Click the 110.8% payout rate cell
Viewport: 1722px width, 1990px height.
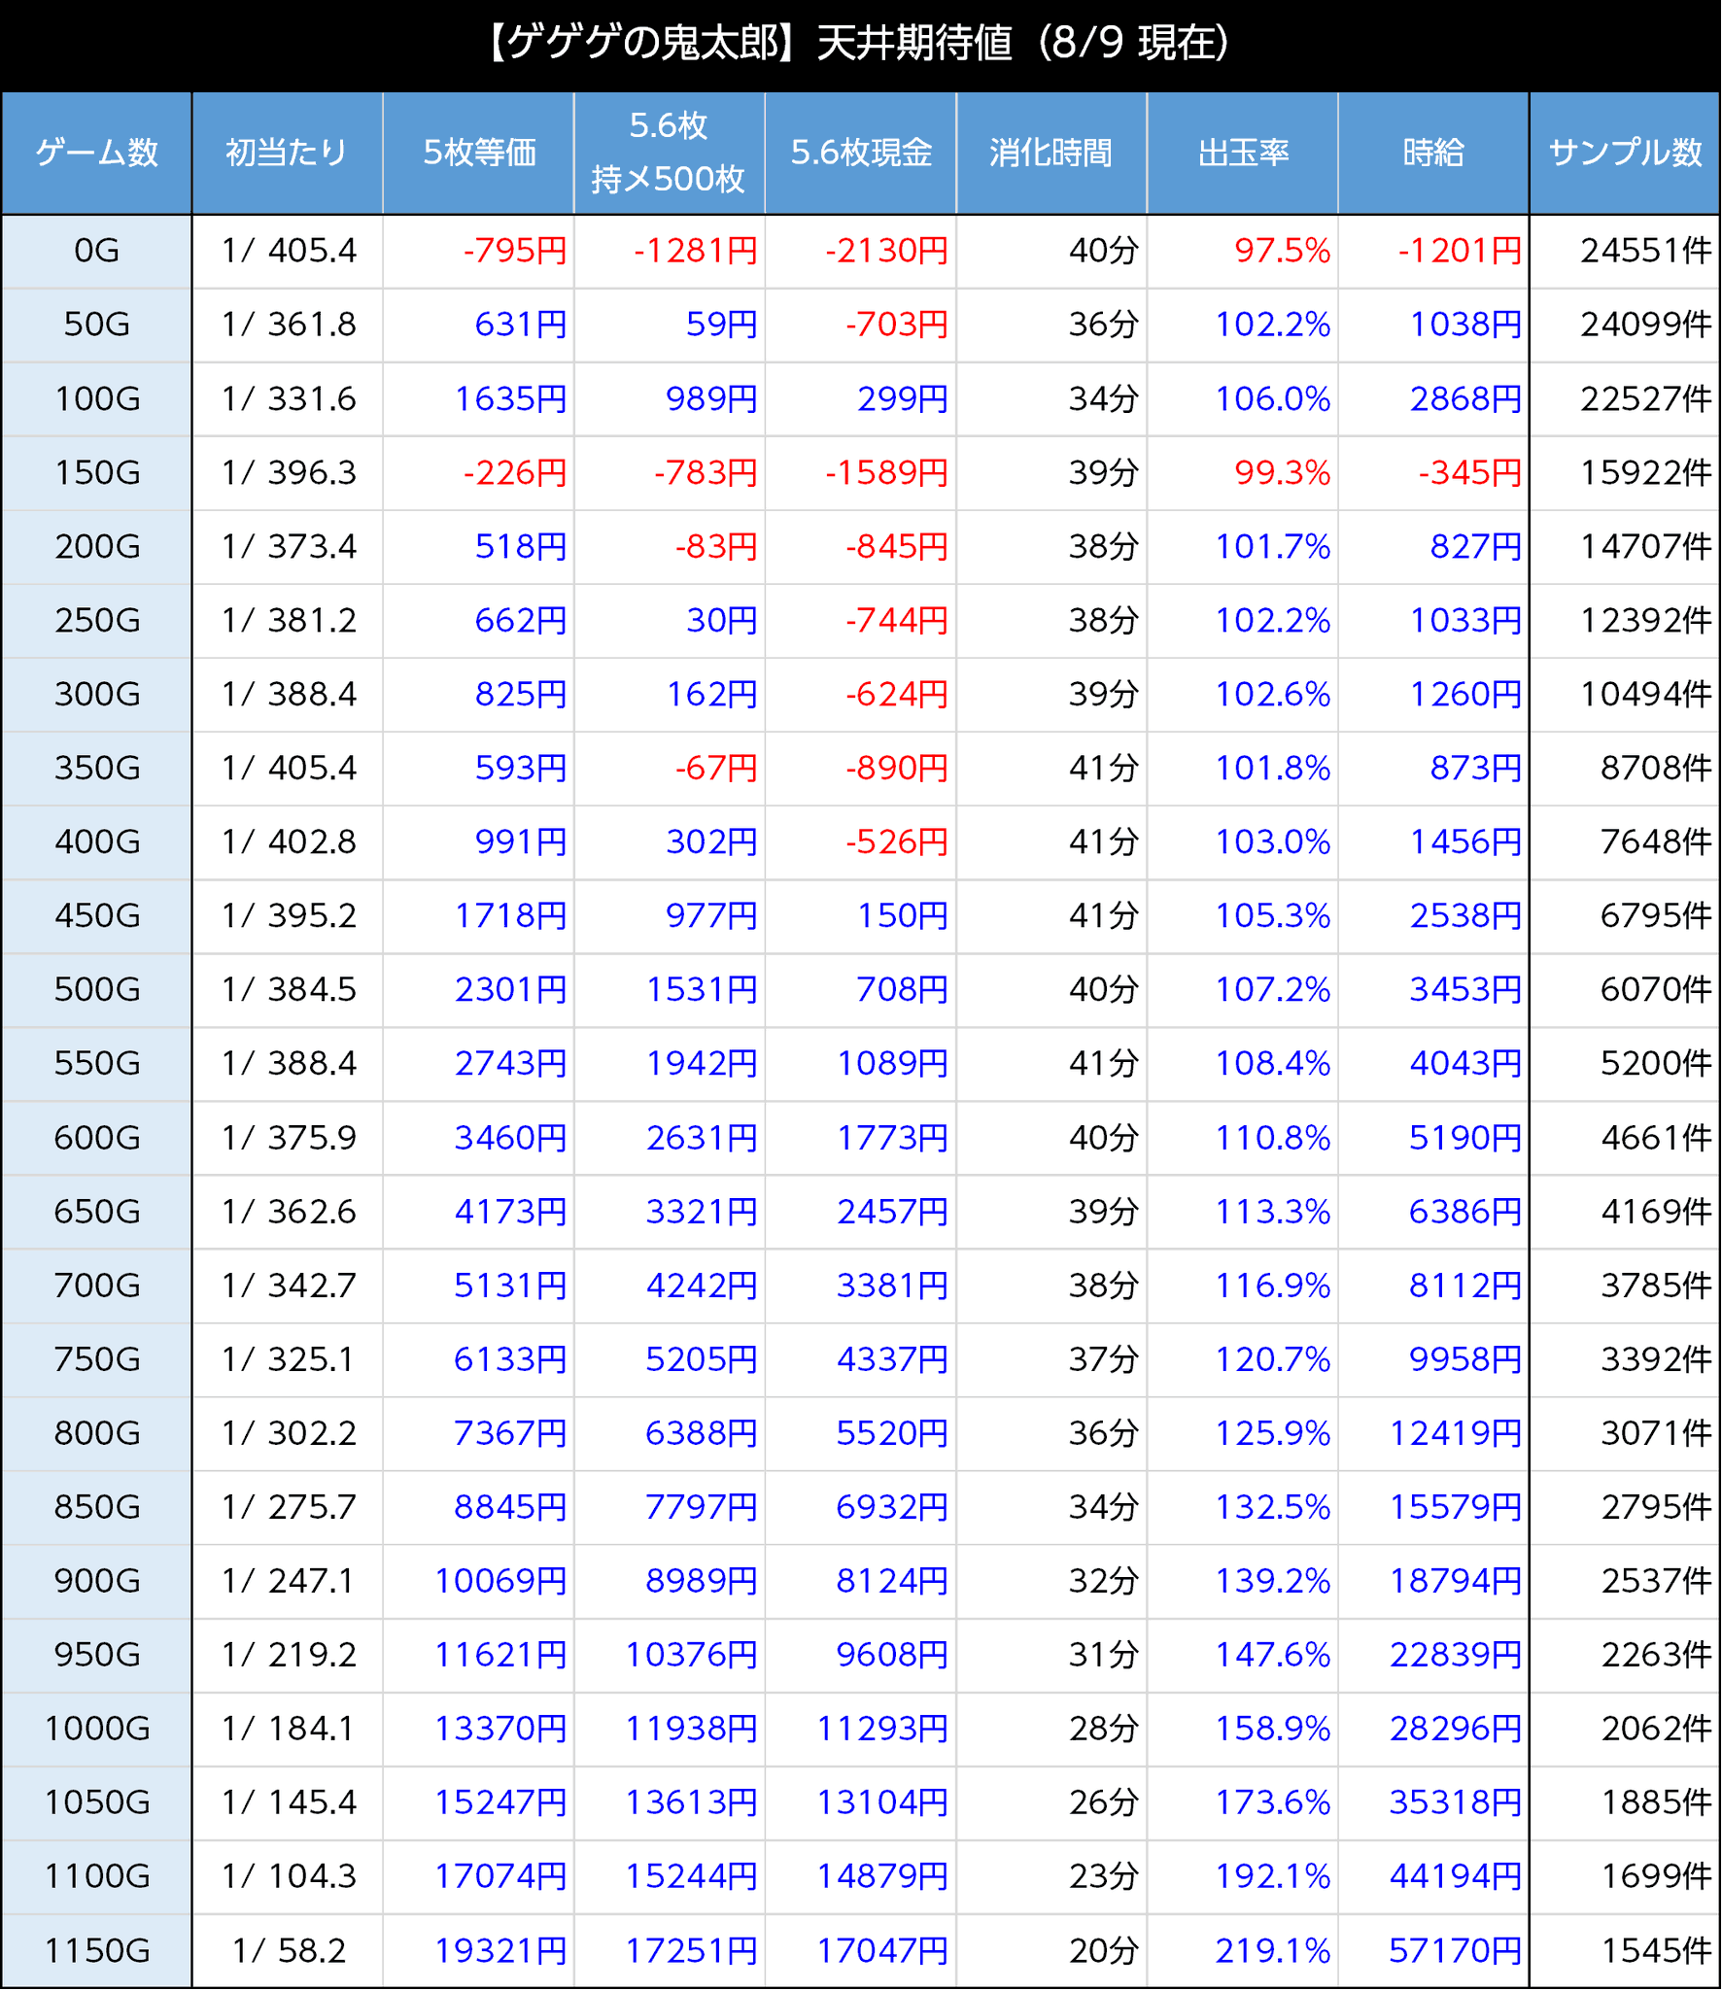click(x=1243, y=1138)
